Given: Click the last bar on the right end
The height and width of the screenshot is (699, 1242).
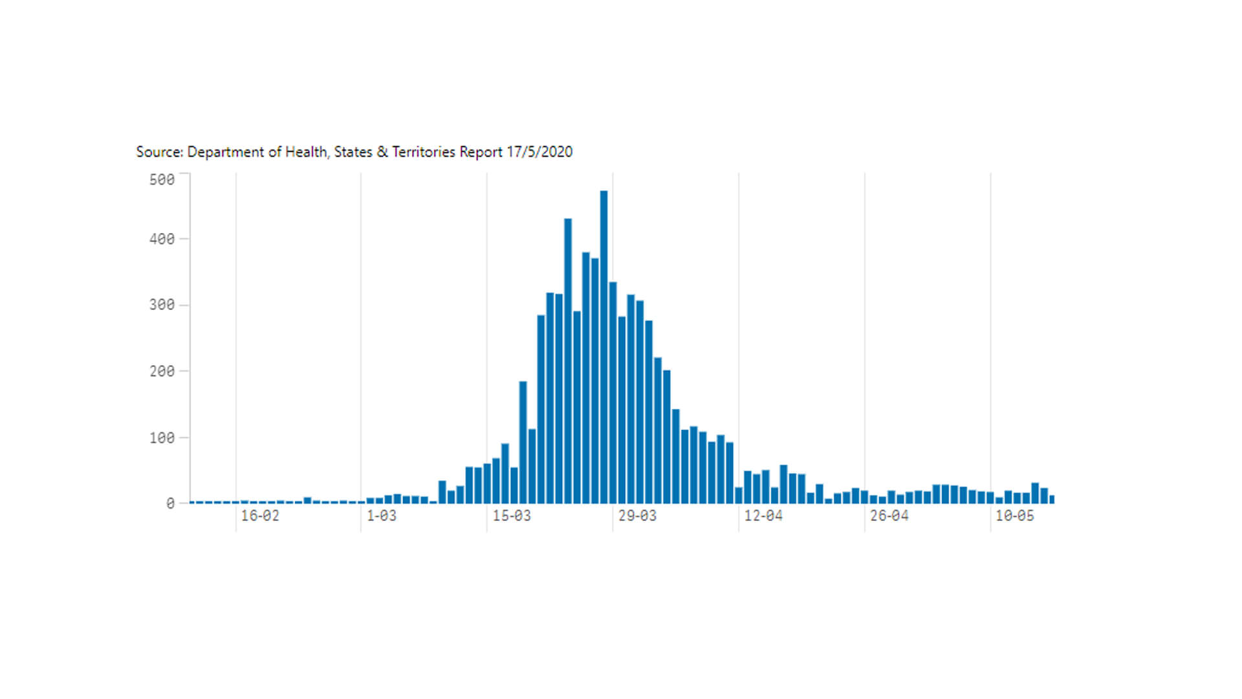Looking at the screenshot, I should pos(1052,499).
